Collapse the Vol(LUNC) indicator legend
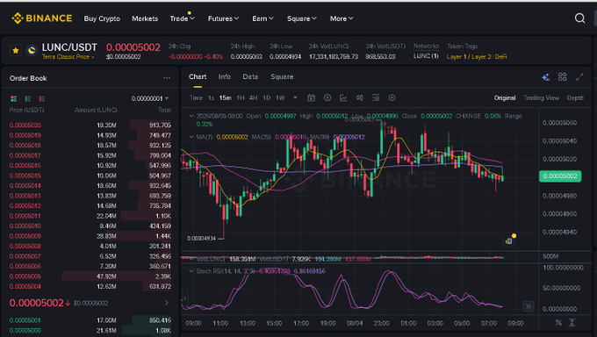 click(x=191, y=259)
